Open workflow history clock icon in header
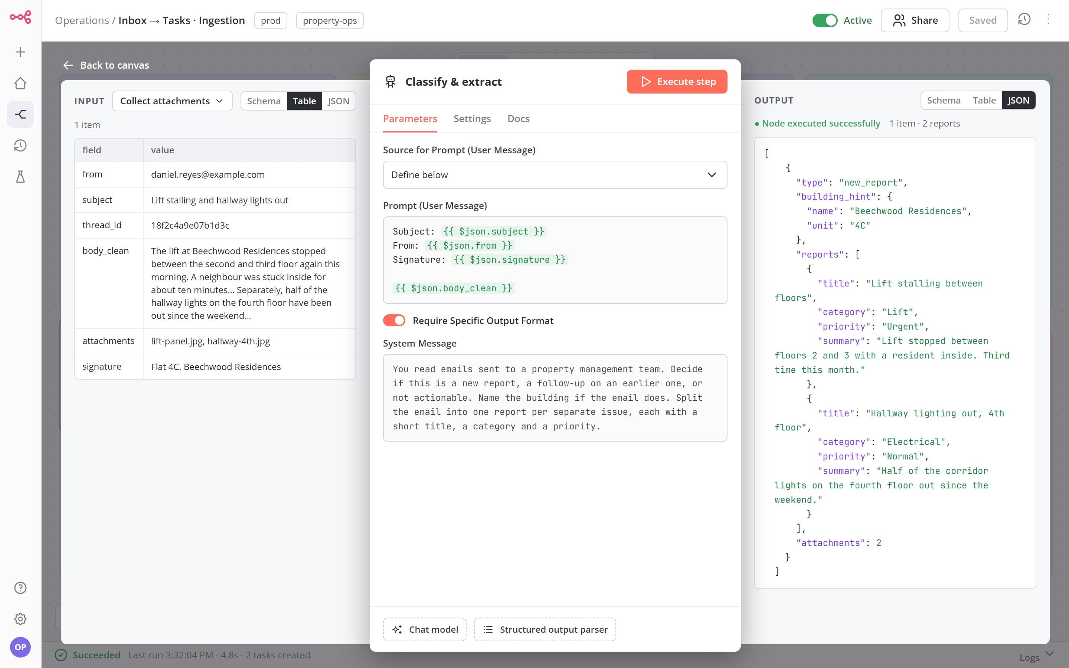The height and width of the screenshot is (668, 1069). (x=1024, y=19)
